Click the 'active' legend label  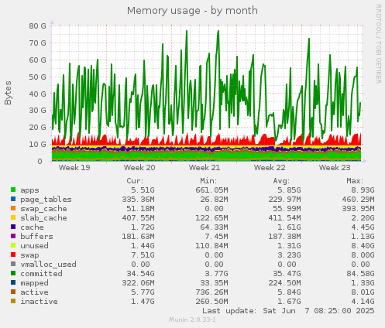(x=34, y=292)
